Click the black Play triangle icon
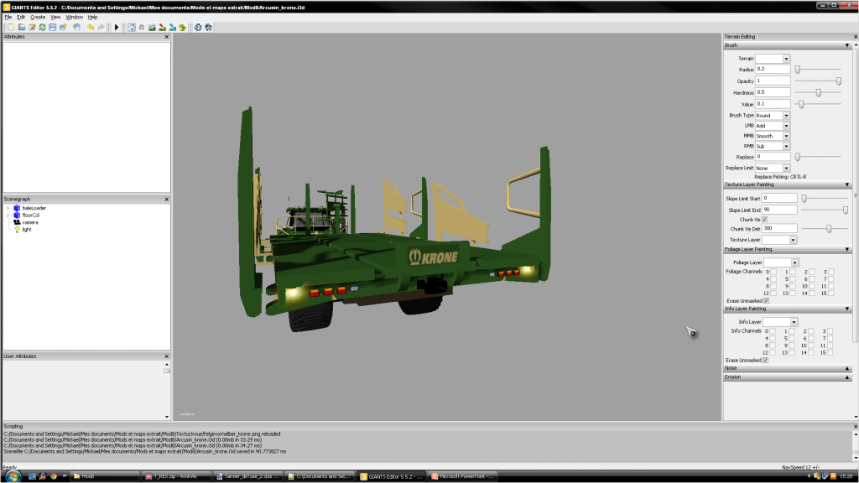Screen dimensions: 859x483 [x=116, y=28]
